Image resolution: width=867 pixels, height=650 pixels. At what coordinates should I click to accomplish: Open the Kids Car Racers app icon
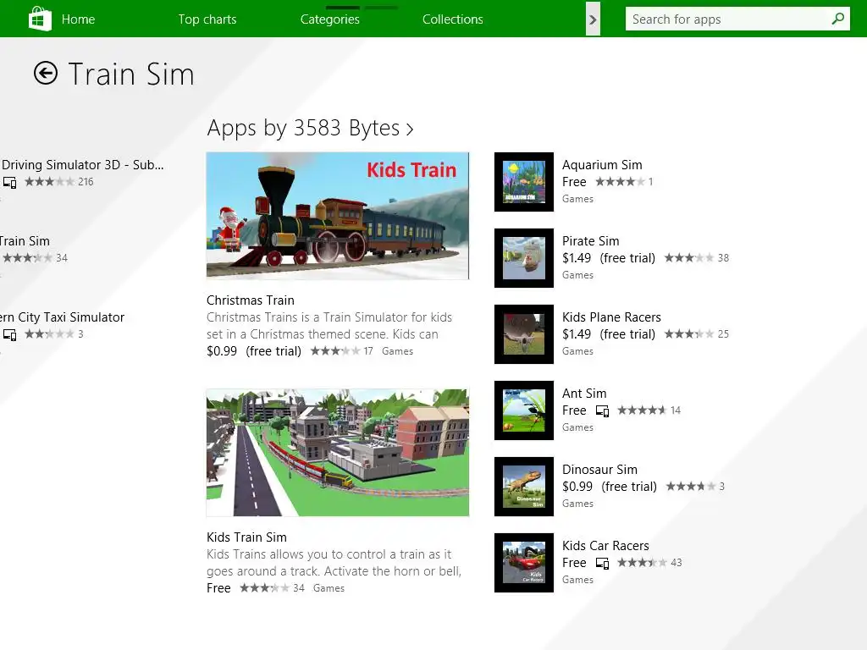(x=523, y=563)
